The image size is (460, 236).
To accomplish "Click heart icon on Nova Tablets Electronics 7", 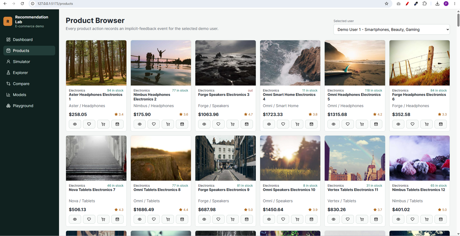I will pyautogui.click(x=89, y=219).
